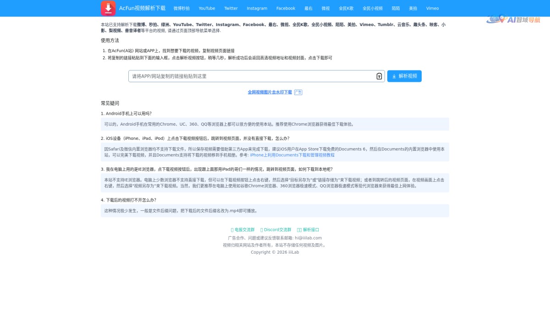Click the Telegram icon beside 电报交流群
The width and height of the screenshot is (550, 320).
(x=232, y=229)
